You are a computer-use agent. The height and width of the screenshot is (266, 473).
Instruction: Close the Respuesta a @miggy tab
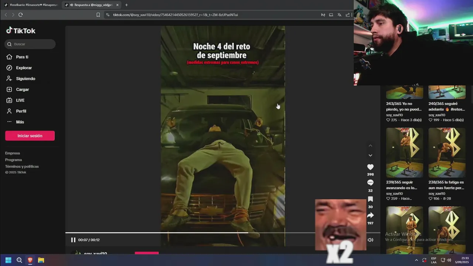click(x=118, y=5)
